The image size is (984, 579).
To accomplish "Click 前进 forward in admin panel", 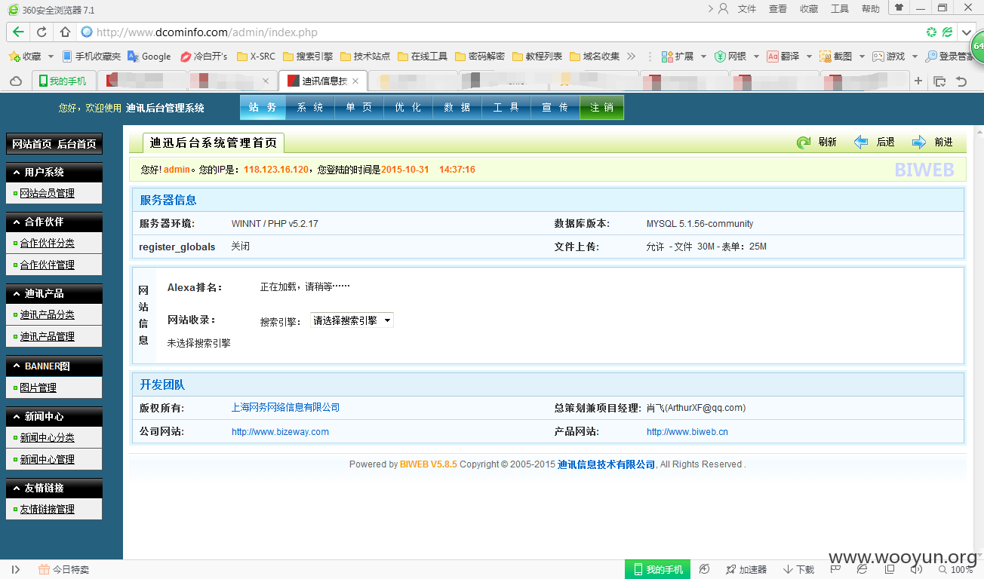I will click(x=933, y=142).
